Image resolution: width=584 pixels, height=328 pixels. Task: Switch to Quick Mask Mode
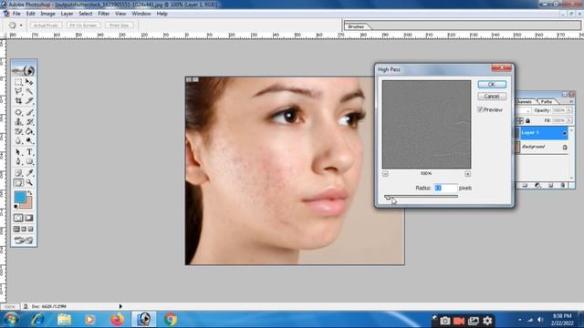[29, 218]
